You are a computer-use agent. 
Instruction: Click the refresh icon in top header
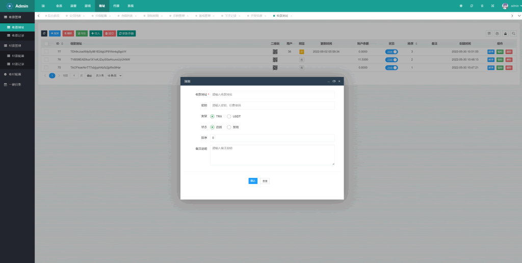coord(472,6)
